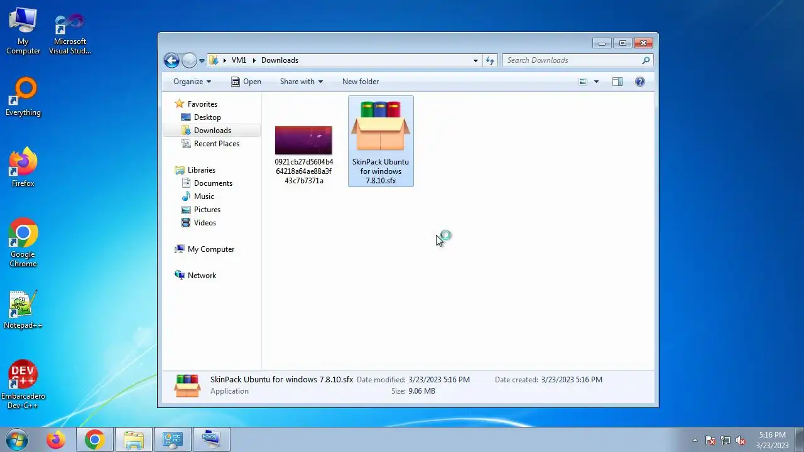This screenshot has width=804, height=452.
Task: Open the address bar history dropdown
Action: (x=475, y=61)
